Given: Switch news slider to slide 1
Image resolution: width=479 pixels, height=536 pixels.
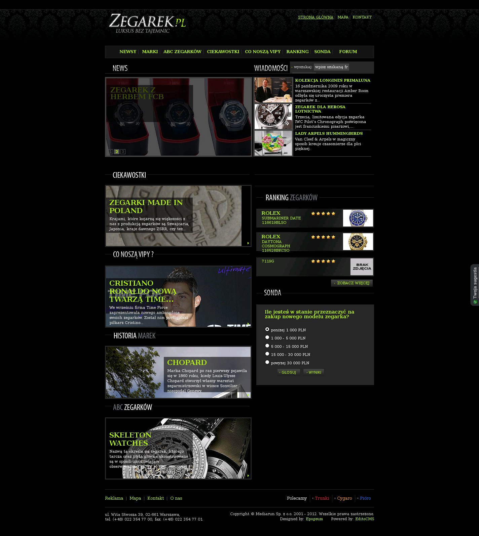Looking at the screenshot, I should (x=111, y=152).
